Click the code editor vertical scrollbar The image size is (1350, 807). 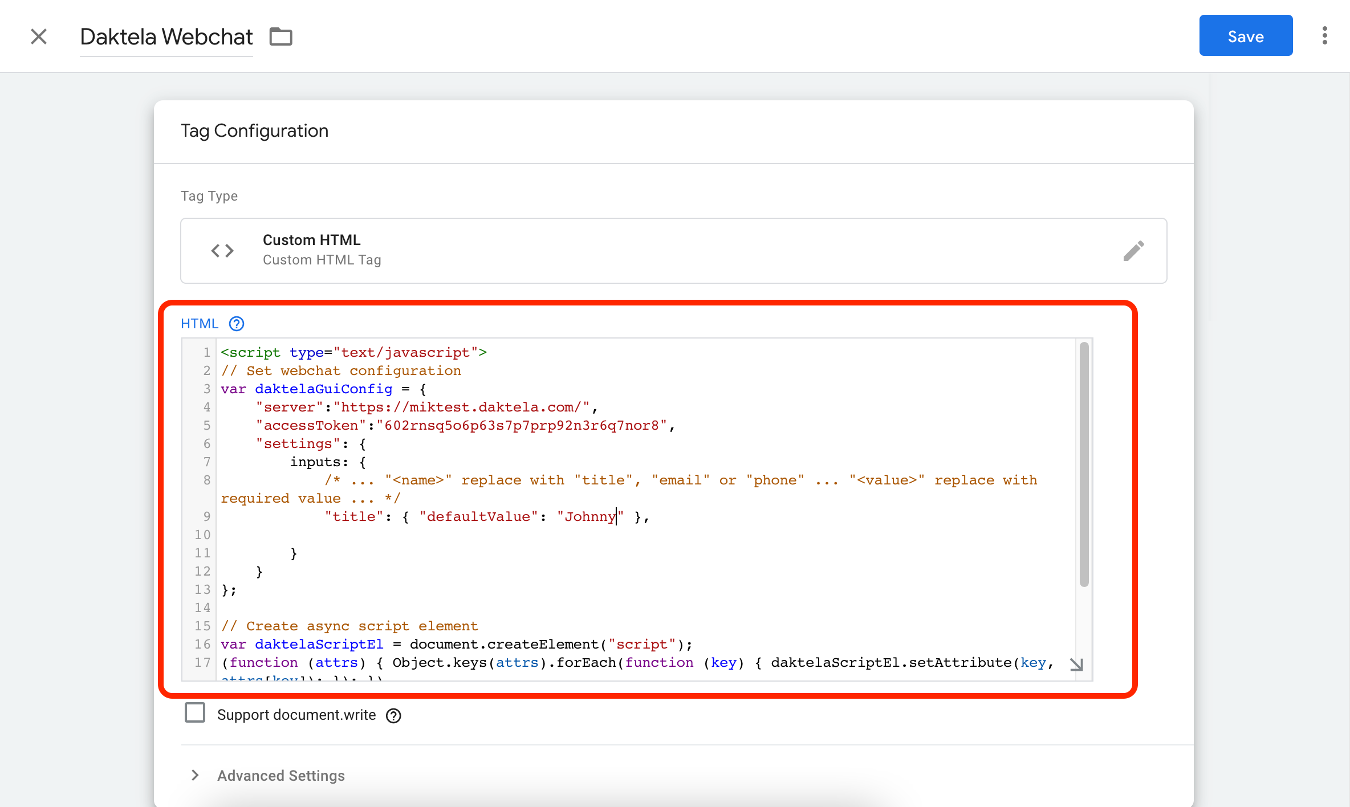pyautogui.click(x=1084, y=464)
